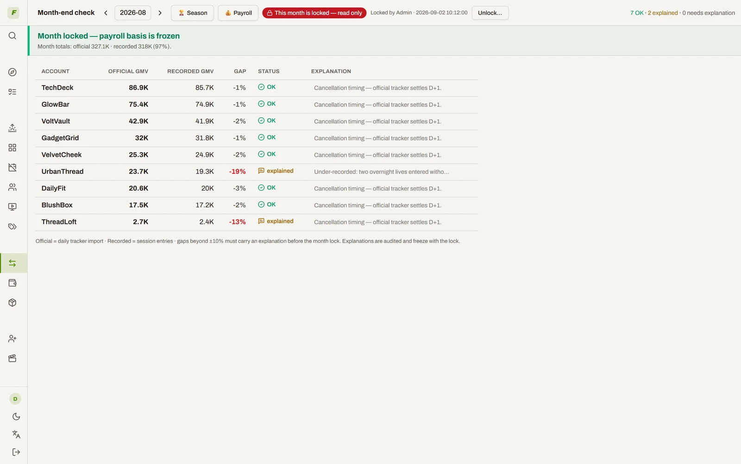Click '0 needs explanation' summary

pyautogui.click(x=709, y=13)
